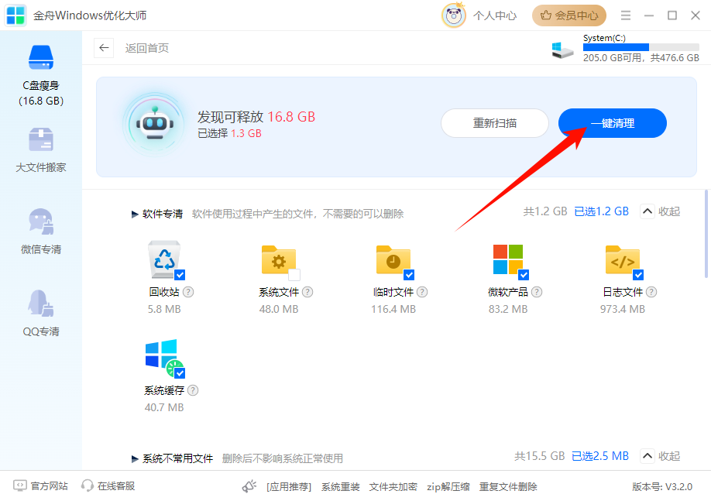This screenshot has height=501, width=711.
Task: Open the help tooltip next to 回收站
Action: 189,292
